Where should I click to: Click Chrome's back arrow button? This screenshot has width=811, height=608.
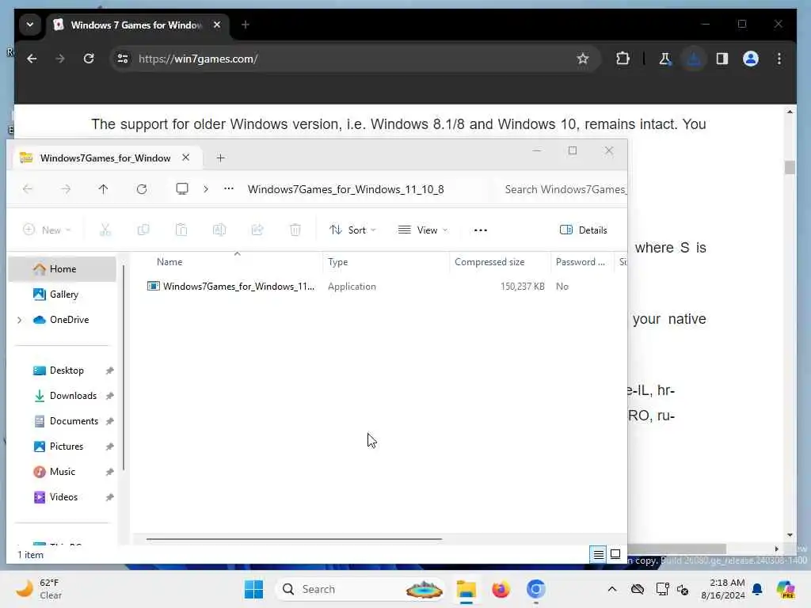[x=32, y=59]
